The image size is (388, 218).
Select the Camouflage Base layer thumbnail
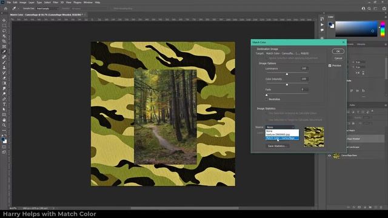336,156
